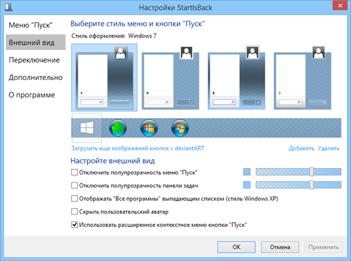Click the taskbar transparency slider handle

(x=312, y=185)
